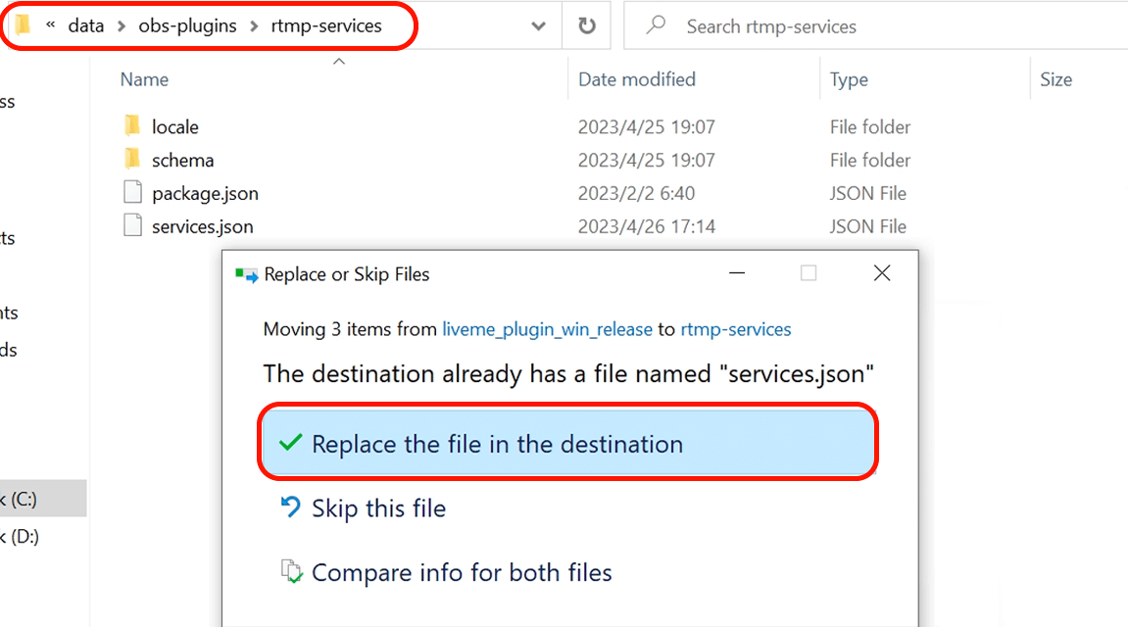Click the refresh button in address bar
Image resolution: width=1128 pixels, height=627 pixels.
pyautogui.click(x=587, y=26)
